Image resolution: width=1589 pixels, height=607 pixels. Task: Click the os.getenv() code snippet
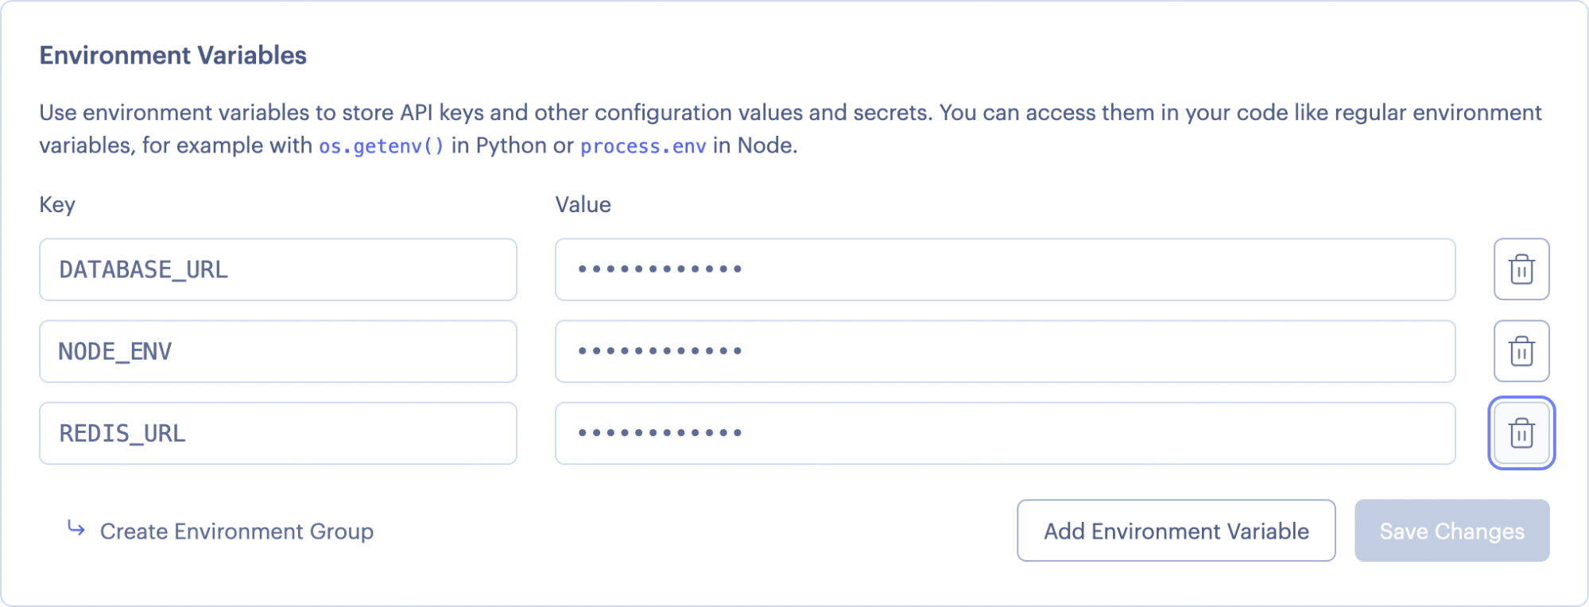[381, 146]
